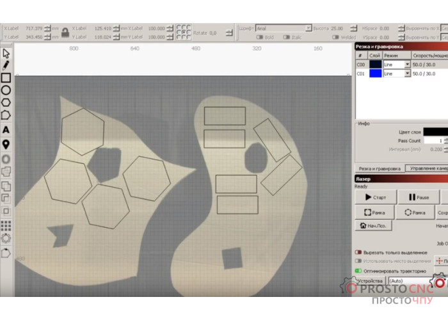This screenshot has width=448, height=320.
Task: Select the position marker pin tool
Action: coord(6,144)
